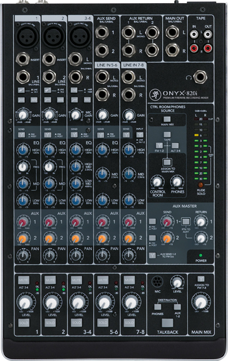Click the MAIN MIX level knob
Viewport: 228px width, 361px height.
pos(201,302)
